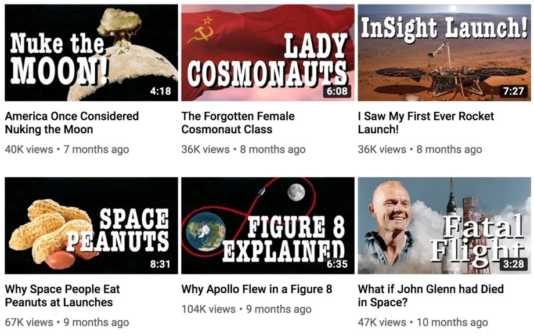Open the 'Space Peanuts' video thumbnail
534x336 pixels.
(91, 225)
